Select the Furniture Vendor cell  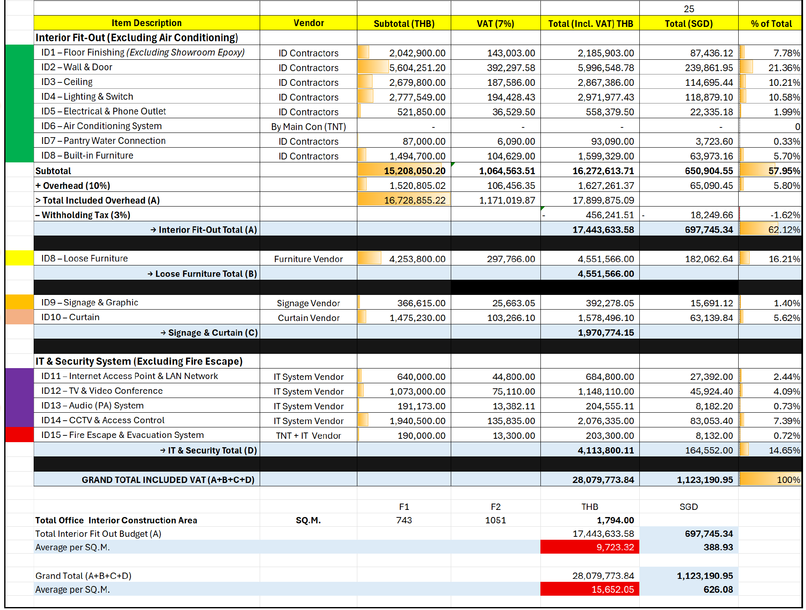tap(308, 259)
